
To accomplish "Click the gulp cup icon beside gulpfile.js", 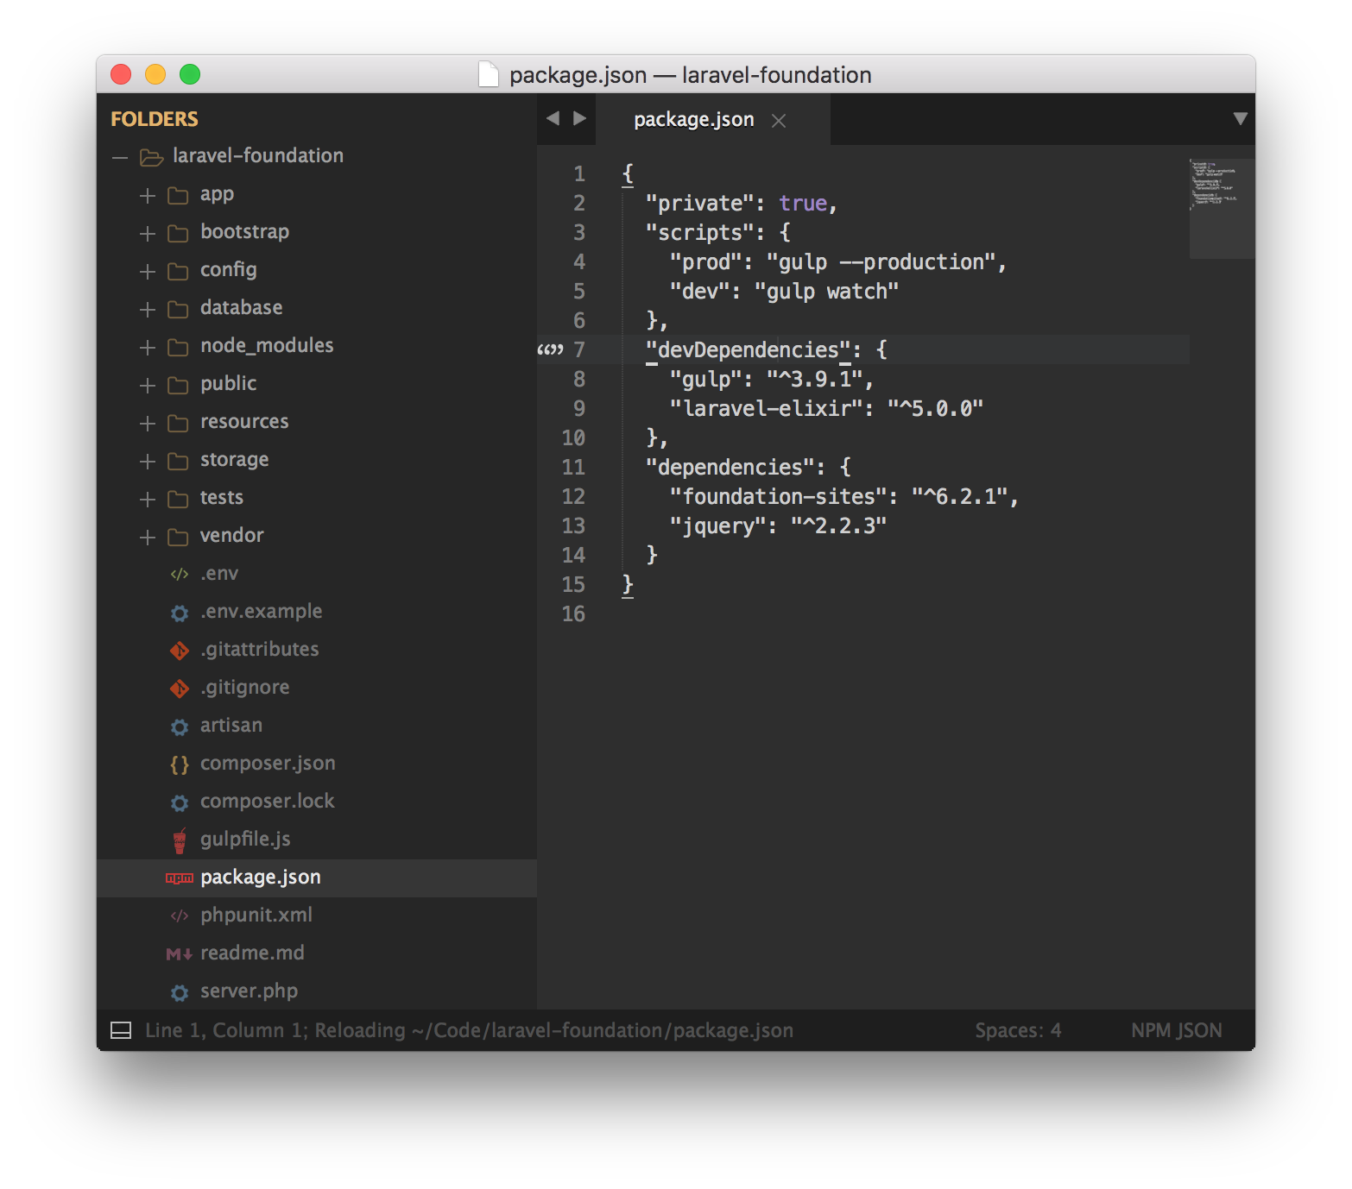I will coord(179,840).
